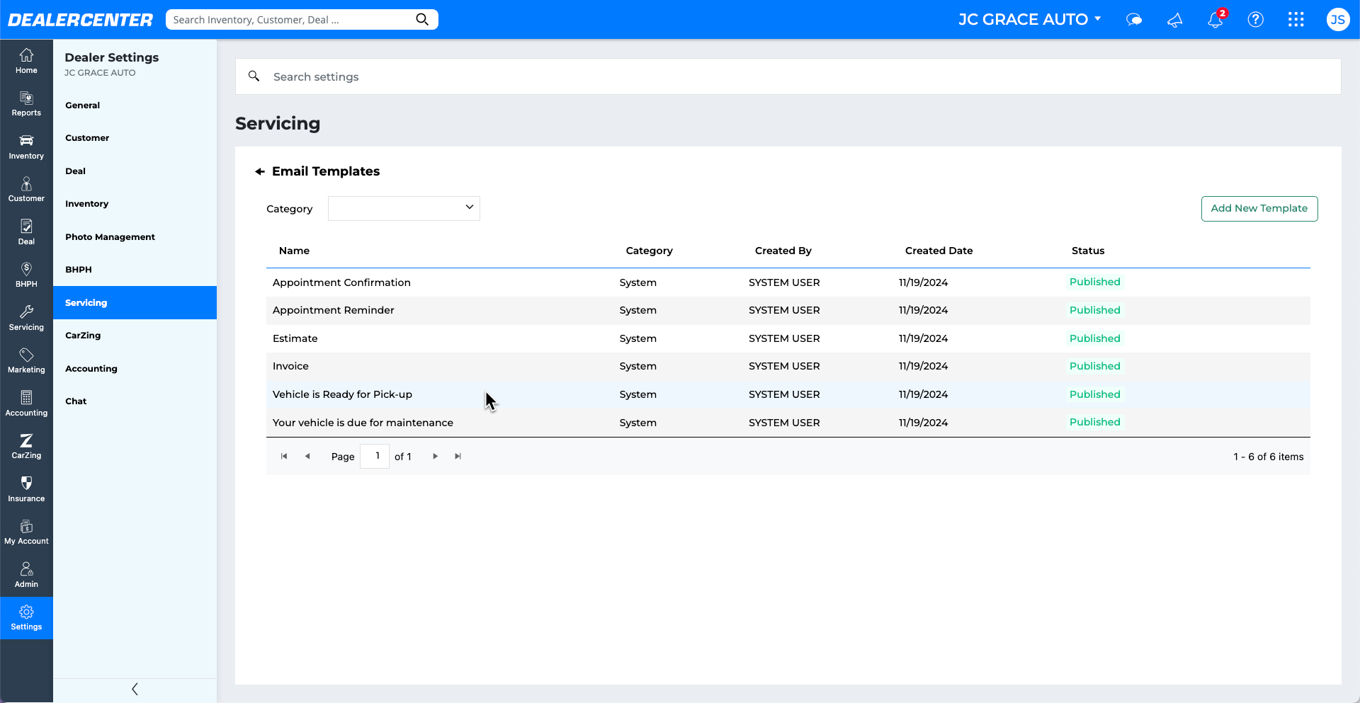Open Home from the left navigation rail

(26, 61)
